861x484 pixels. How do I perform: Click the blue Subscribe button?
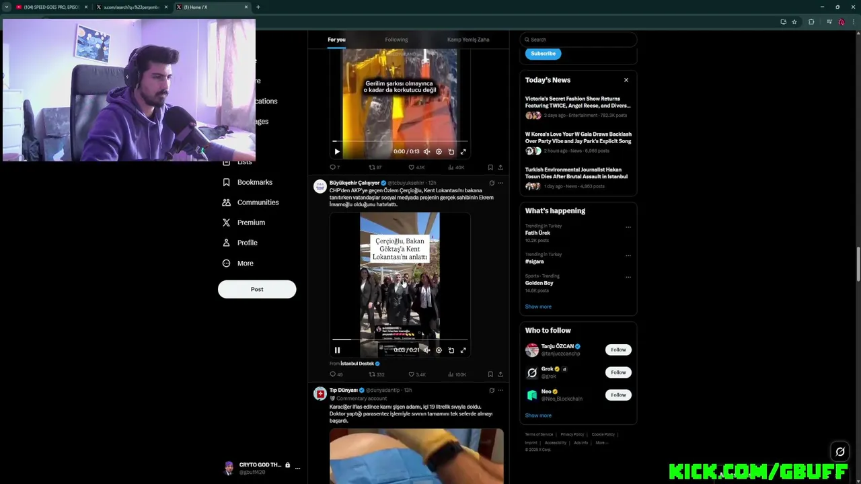543,54
